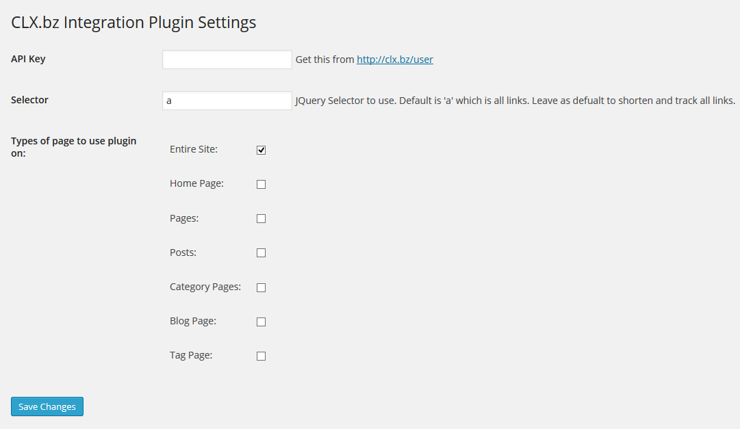Click the Save Changes button

point(47,406)
